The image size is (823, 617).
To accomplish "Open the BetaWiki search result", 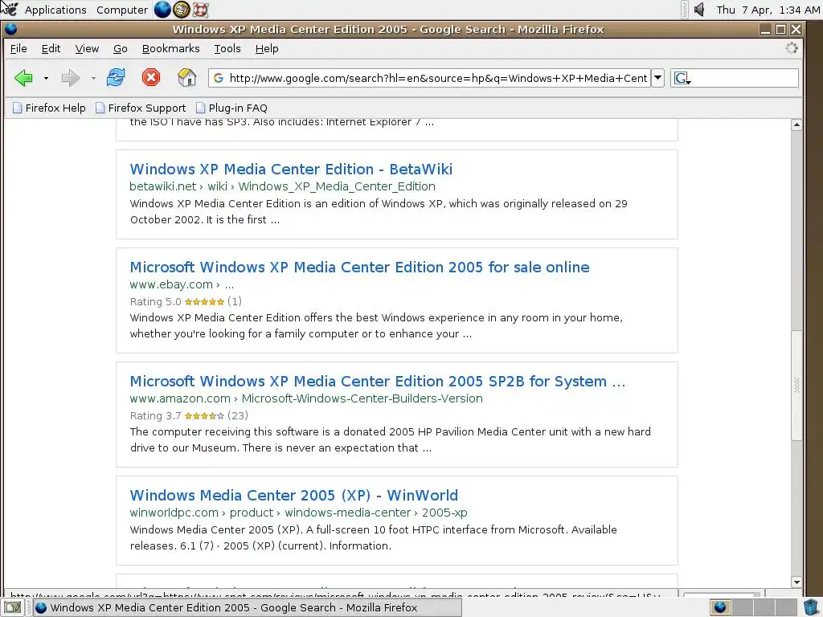I will point(291,169).
